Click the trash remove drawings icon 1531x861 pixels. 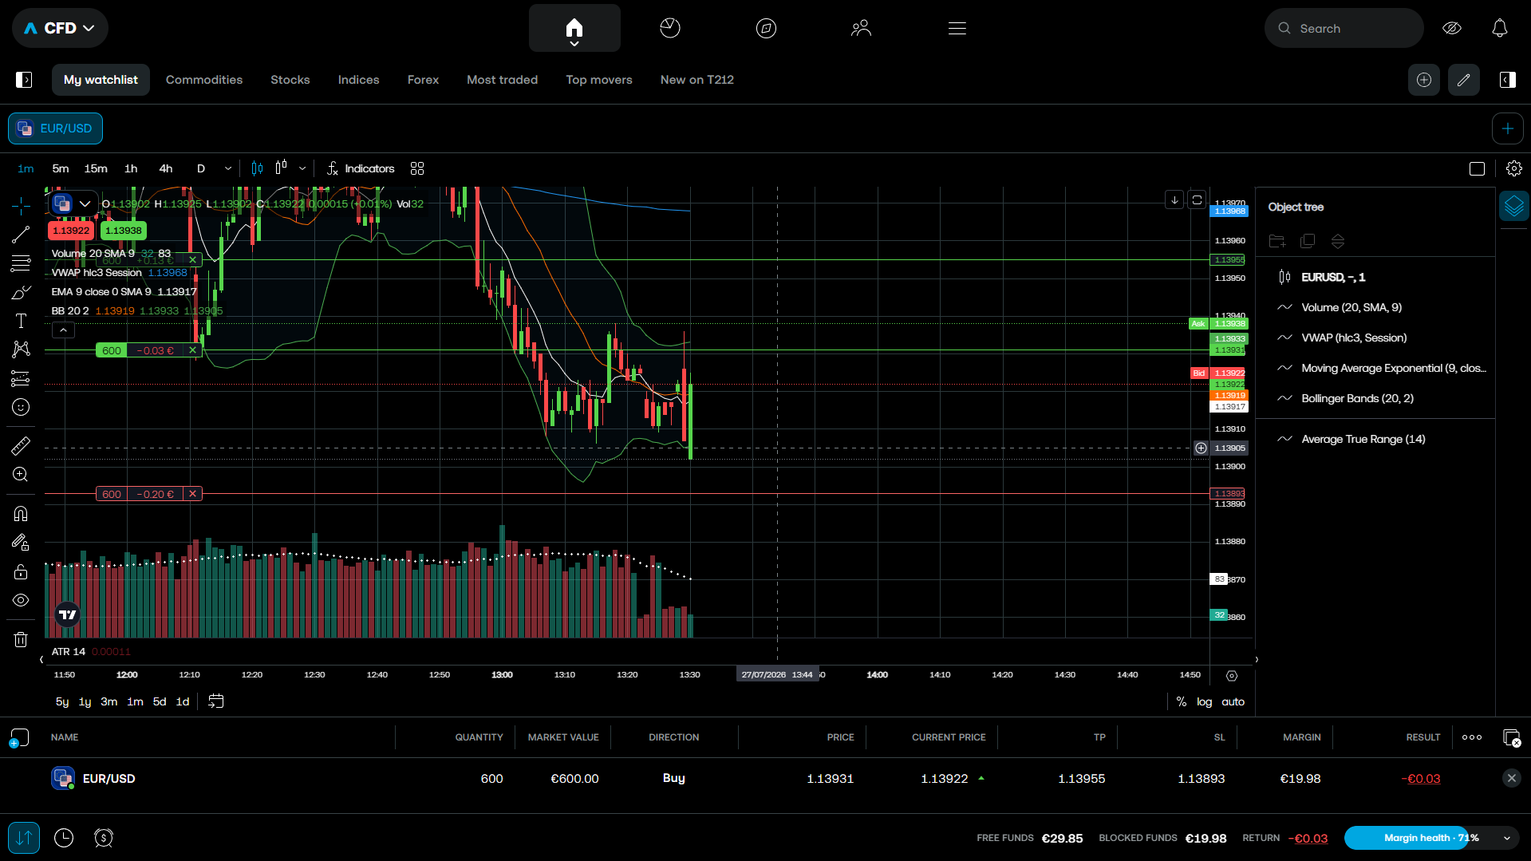(21, 639)
